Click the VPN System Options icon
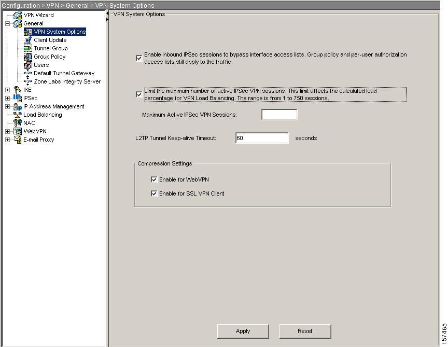448x347 pixels. (28, 32)
